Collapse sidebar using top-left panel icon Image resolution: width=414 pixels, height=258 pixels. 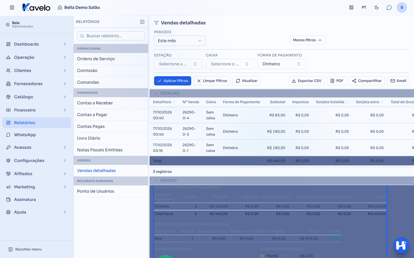pyautogui.click(x=12, y=7)
